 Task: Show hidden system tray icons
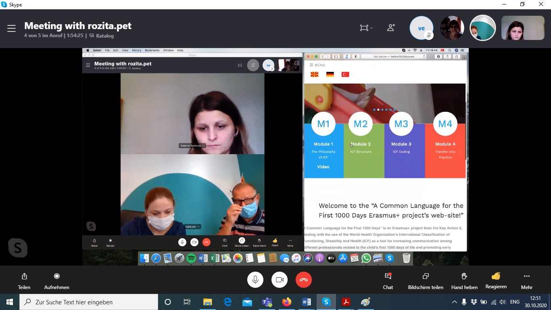(x=454, y=302)
